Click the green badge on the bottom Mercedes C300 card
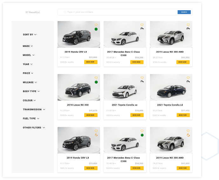Viewport: 219px width, 180px height. click(142, 135)
